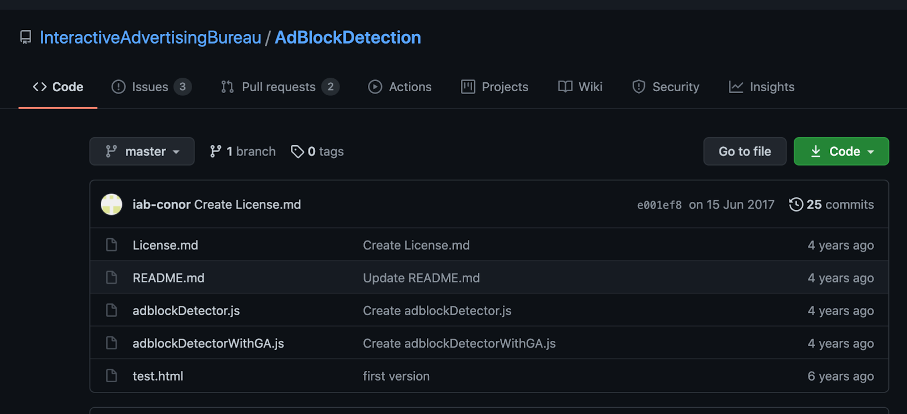907x414 pixels.
Task: Click the iab-conor avatar image
Action: click(112, 205)
